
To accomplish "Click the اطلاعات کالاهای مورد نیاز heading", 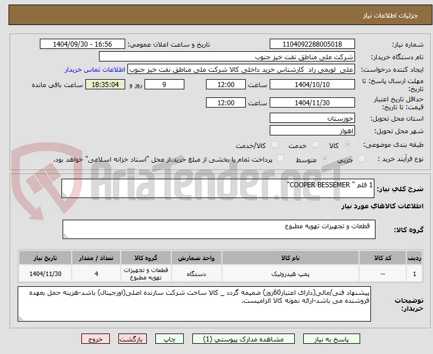I will coord(382,206).
